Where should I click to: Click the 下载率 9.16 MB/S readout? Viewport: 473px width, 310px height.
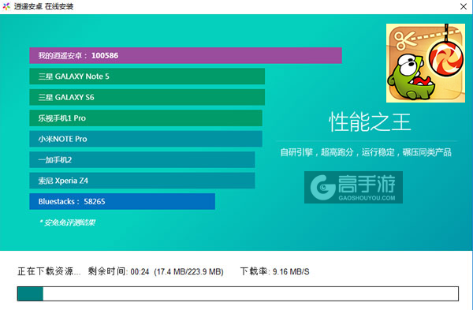click(x=275, y=271)
